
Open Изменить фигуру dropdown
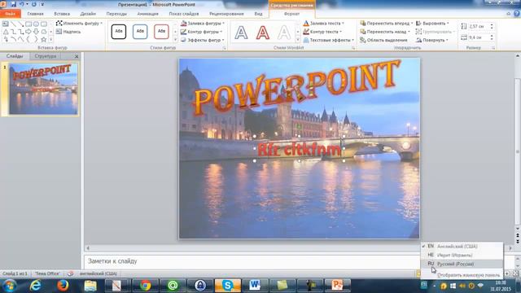pyautogui.click(x=79, y=24)
